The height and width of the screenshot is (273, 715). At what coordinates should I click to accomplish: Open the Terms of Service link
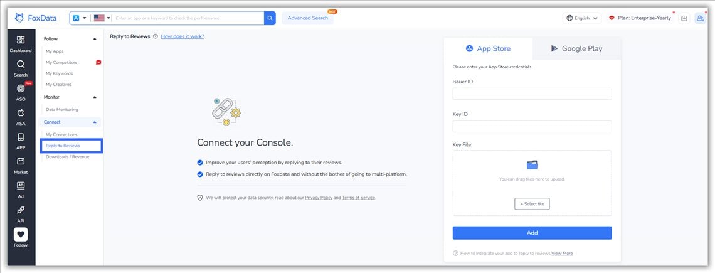point(358,198)
